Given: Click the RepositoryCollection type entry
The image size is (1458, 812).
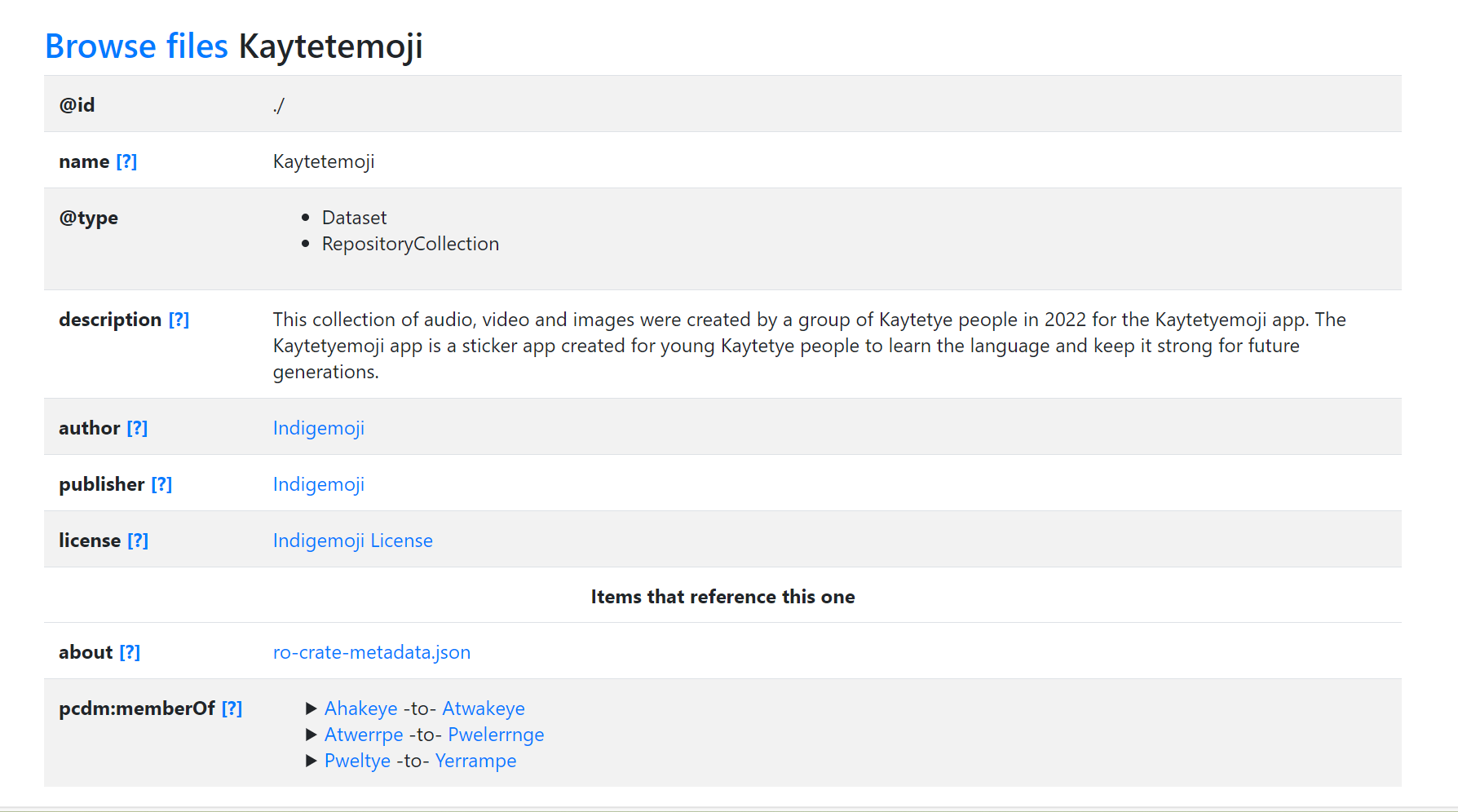Looking at the screenshot, I should (410, 244).
